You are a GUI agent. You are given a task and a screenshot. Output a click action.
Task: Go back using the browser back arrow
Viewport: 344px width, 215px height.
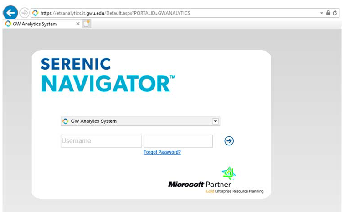(x=10, y=13)
